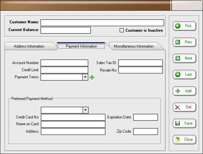The image size is (203, 154).
Task: Add a new customer record
Action: pyautogui.click(x=184, y=91)
